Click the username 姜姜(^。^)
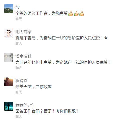The height and width of the screenshot is (121, 115). 24,105
